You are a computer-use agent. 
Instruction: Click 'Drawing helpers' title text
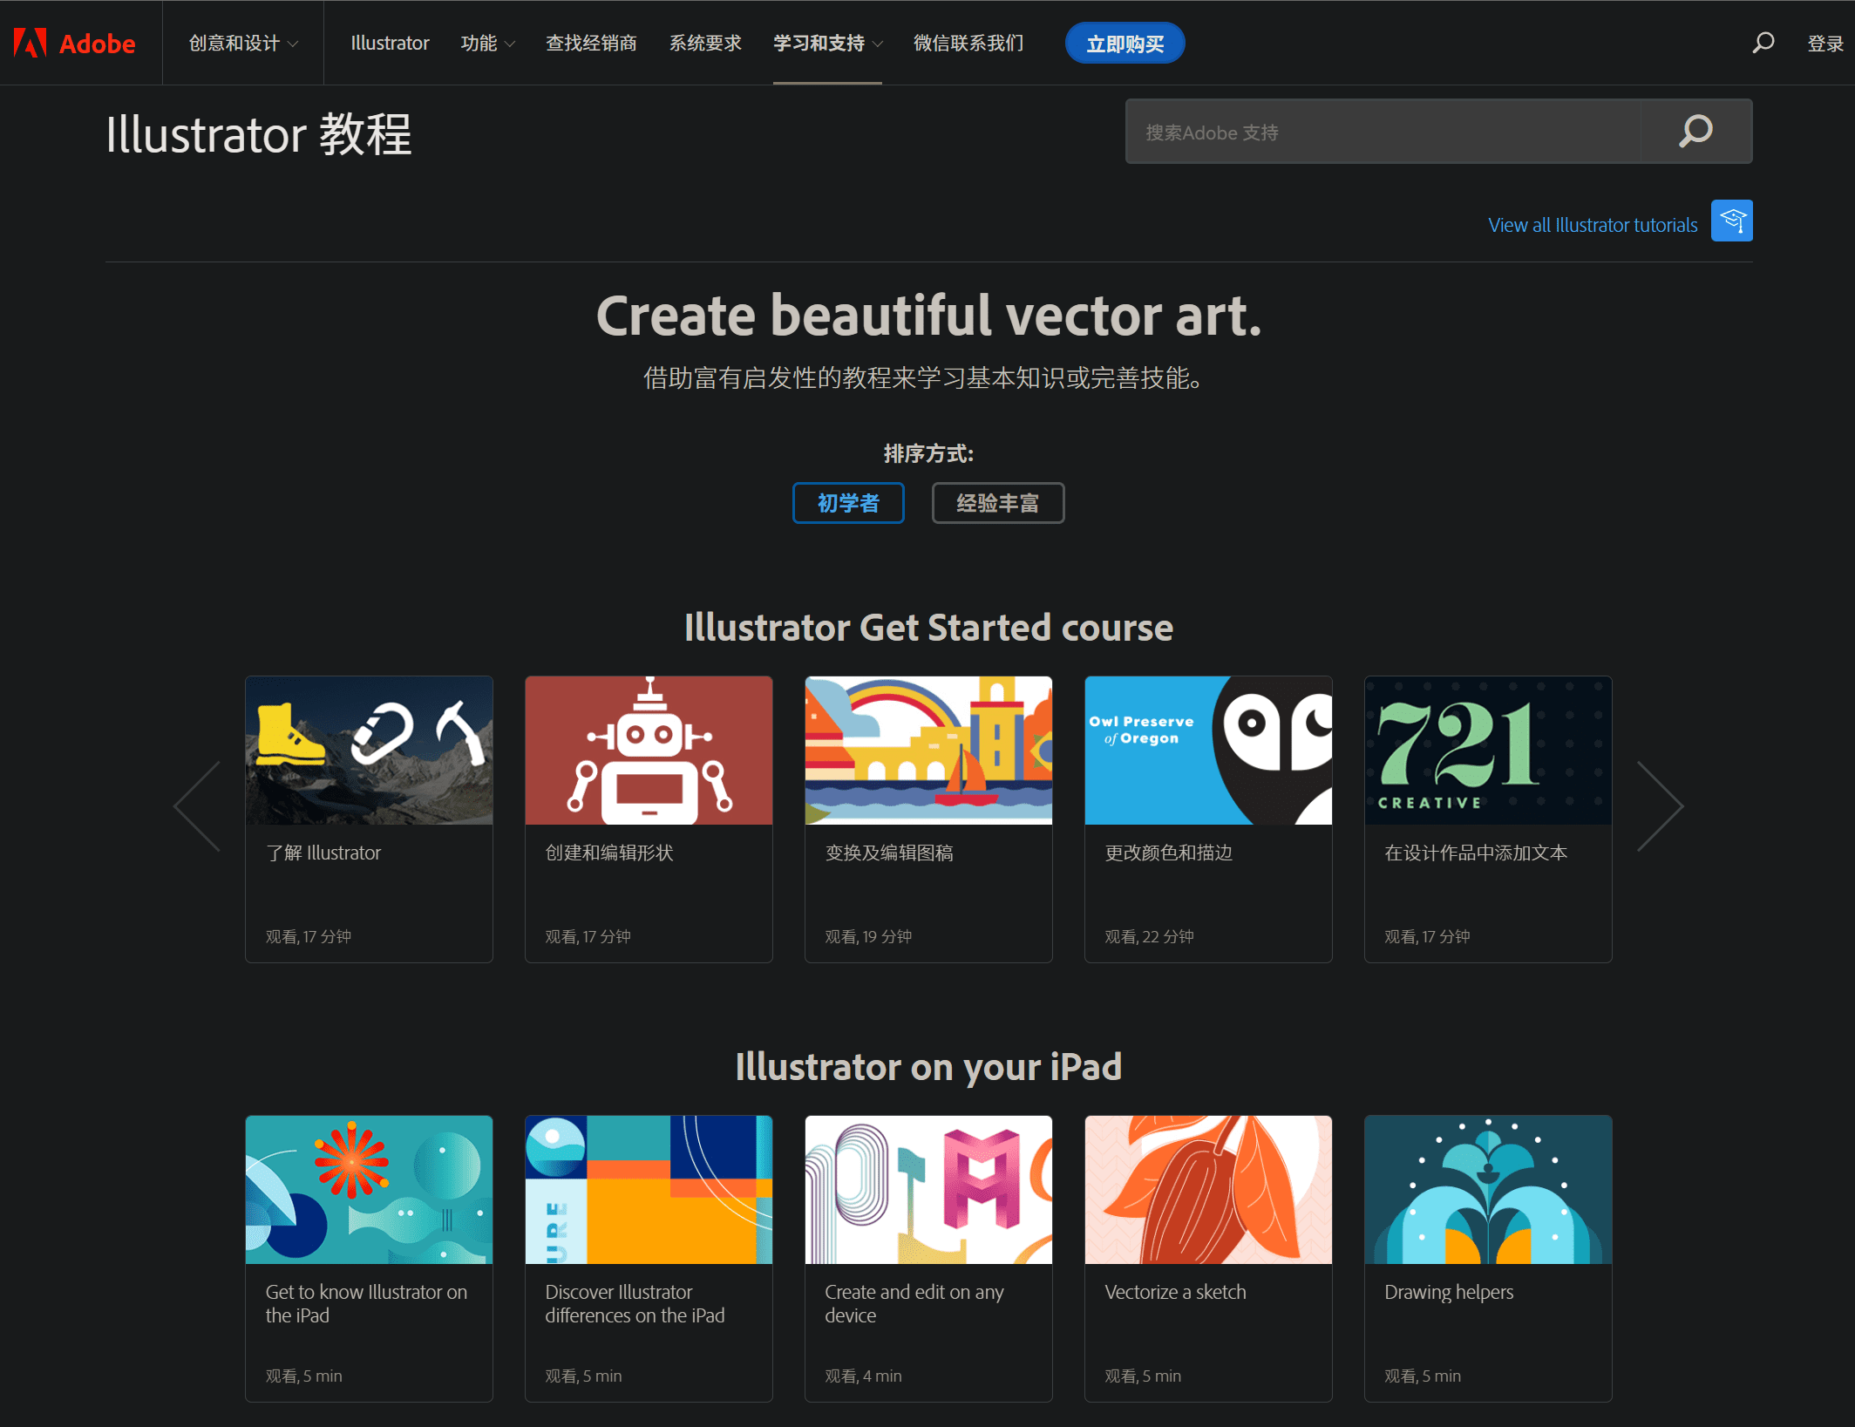[1449, 1292]
